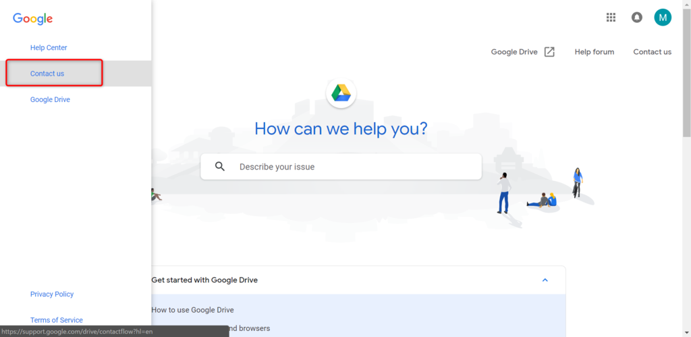Click the magnifier search icon
The width and height of the screenshot is (691, 337).
tap(220, 167)
